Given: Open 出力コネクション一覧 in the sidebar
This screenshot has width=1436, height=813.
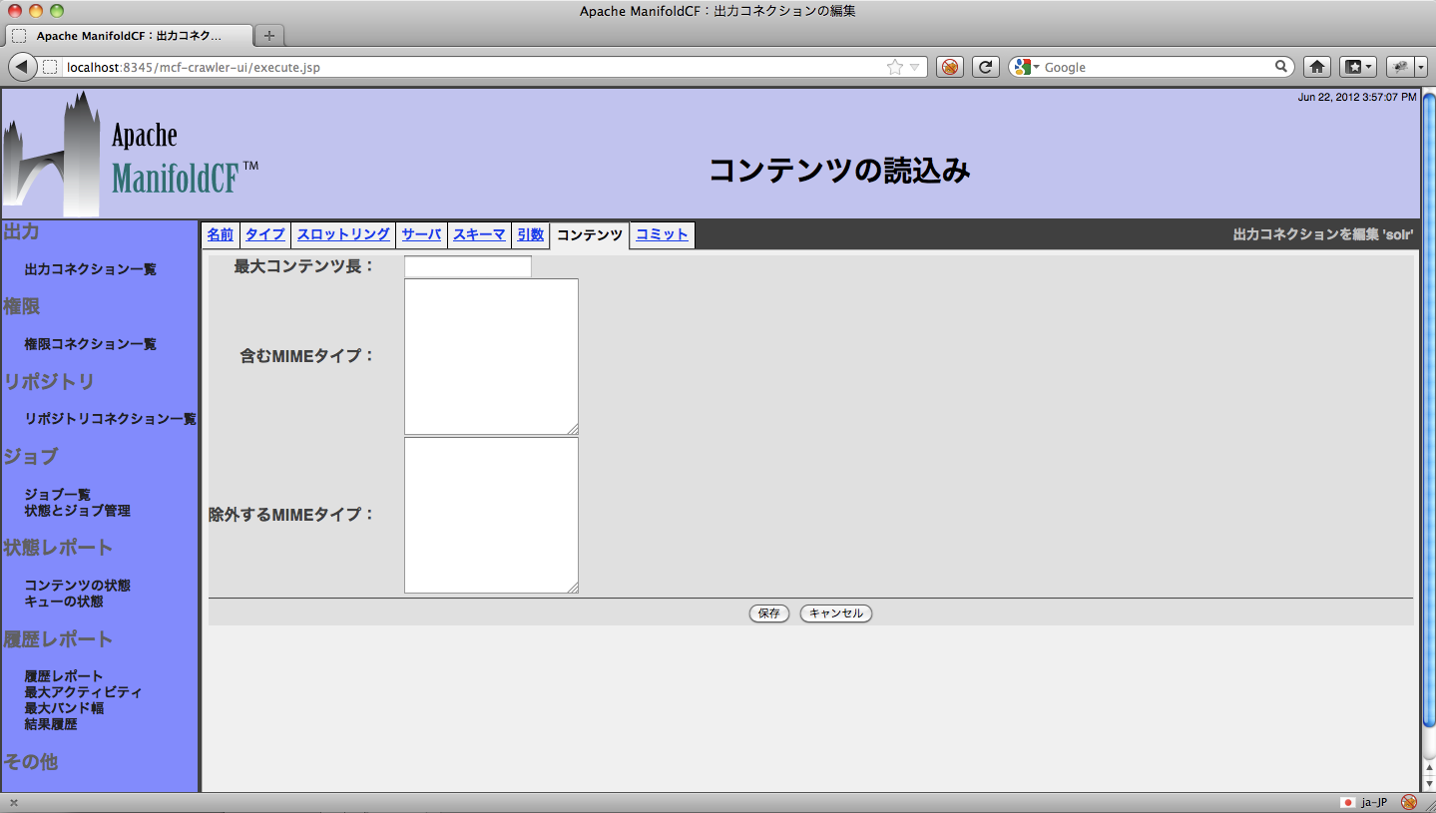Looking at the screenshot, I should click(90, 269).
